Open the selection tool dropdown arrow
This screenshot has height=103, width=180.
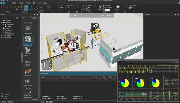tap(17, 10)
